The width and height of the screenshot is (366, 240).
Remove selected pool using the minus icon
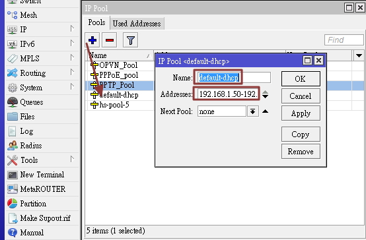click(110, 40)
